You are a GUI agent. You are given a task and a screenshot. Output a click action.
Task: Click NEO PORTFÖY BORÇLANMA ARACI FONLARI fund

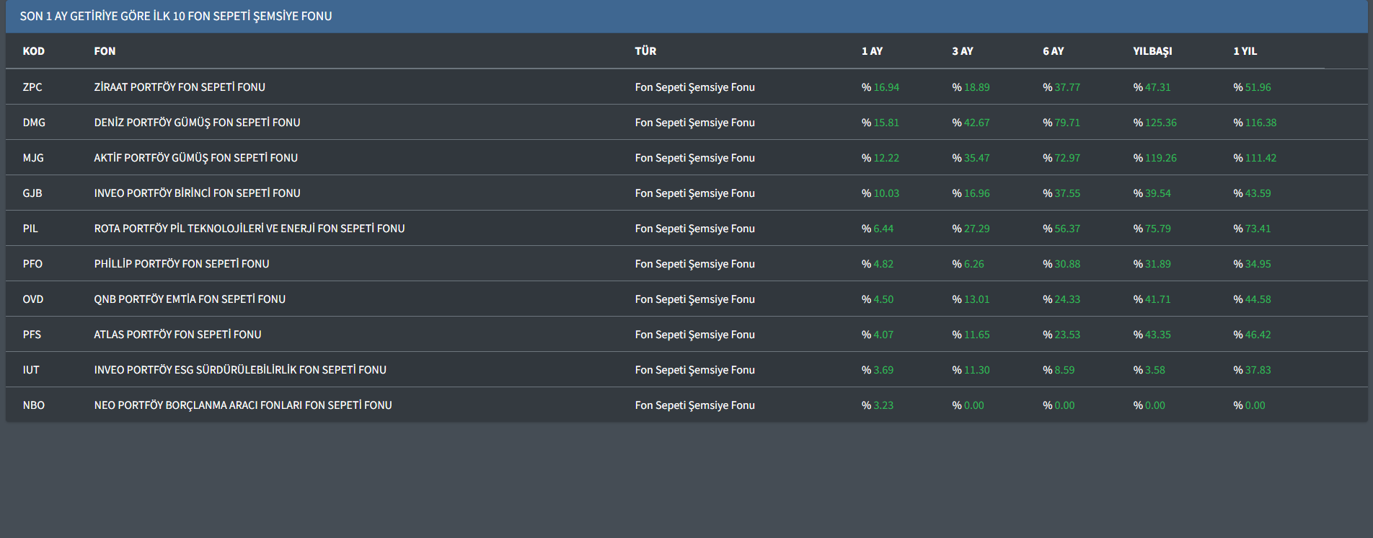pyautogui.click(x=243, y=405)
